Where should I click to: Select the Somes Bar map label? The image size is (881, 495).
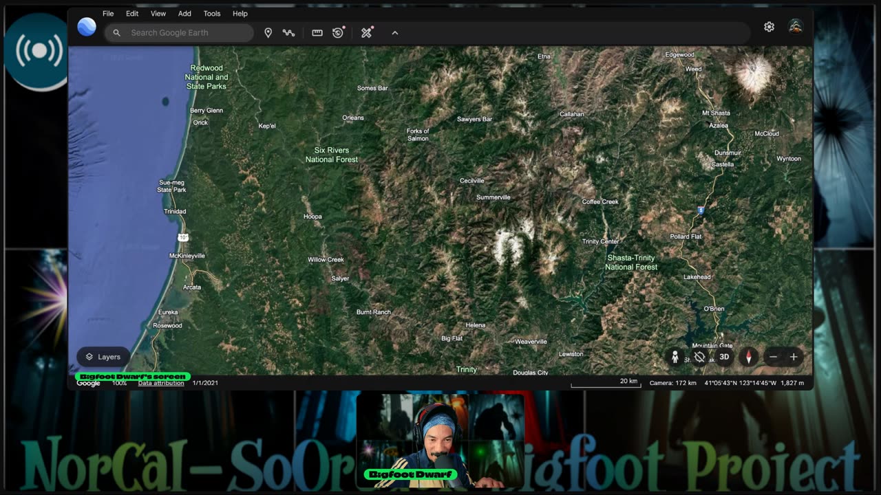pos(372,88)
